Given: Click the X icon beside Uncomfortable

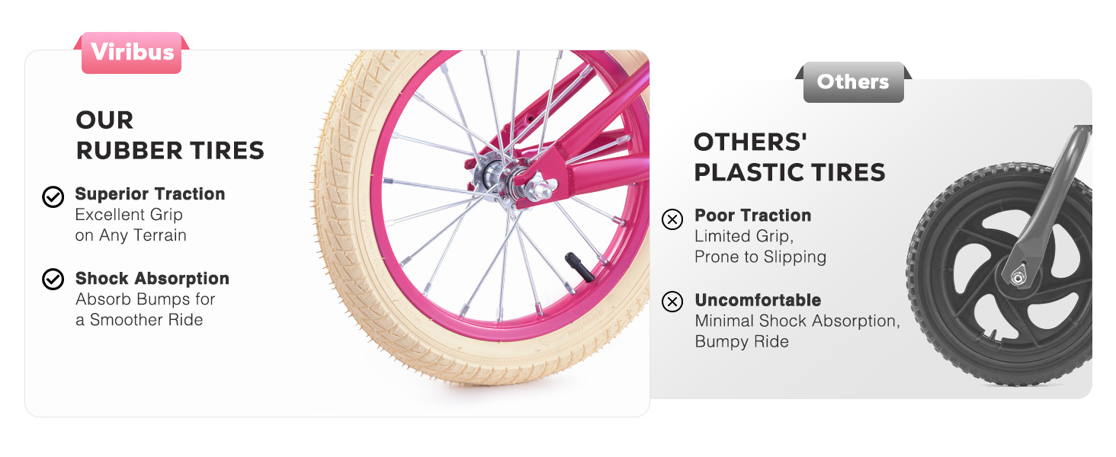Looking at the screenshot, I should [x=672, y=302].
